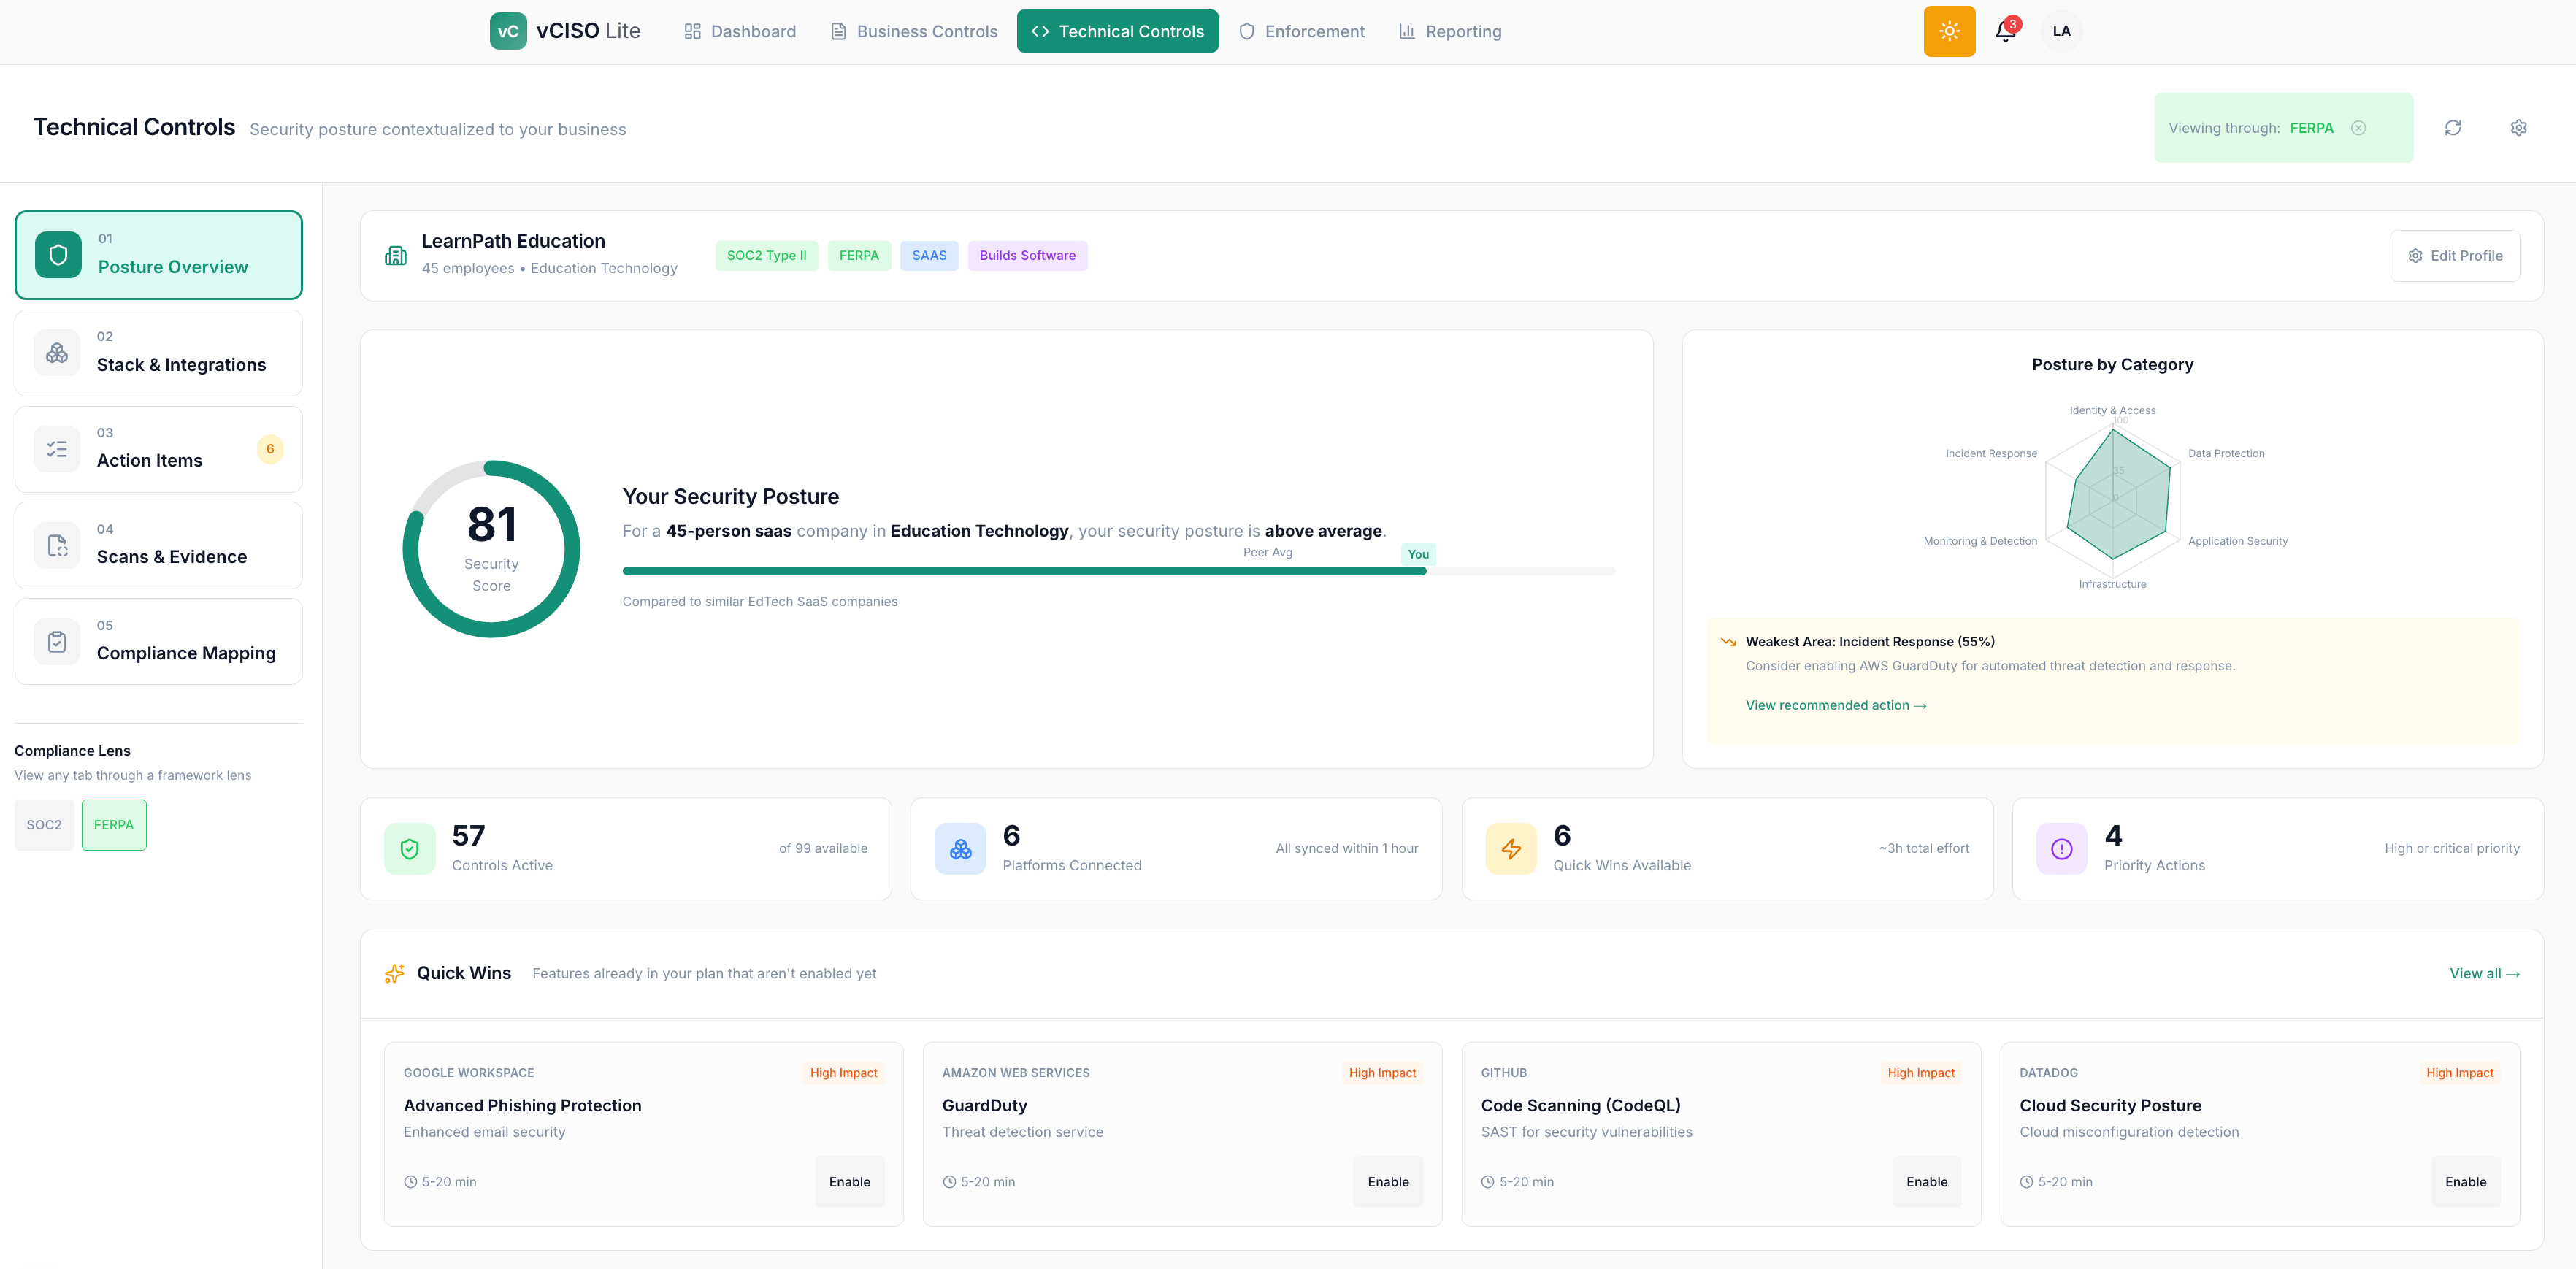Screen dimensions: 2576x1269
Task: Click the refresh icon in header
Action: [2452, 128]
